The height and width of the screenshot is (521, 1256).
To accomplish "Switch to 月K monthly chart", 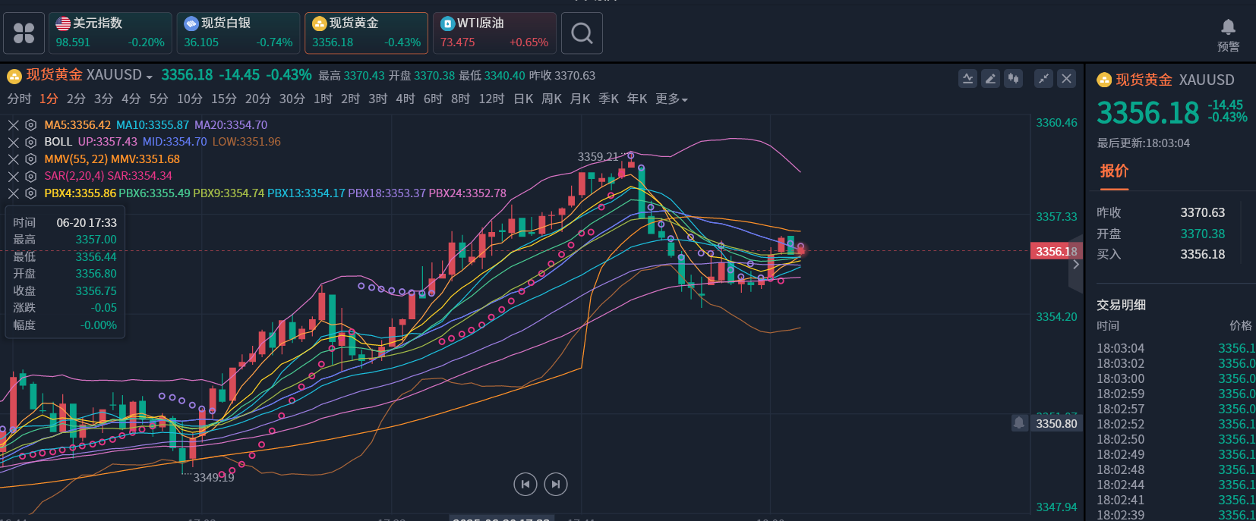I will coord(580,99).
